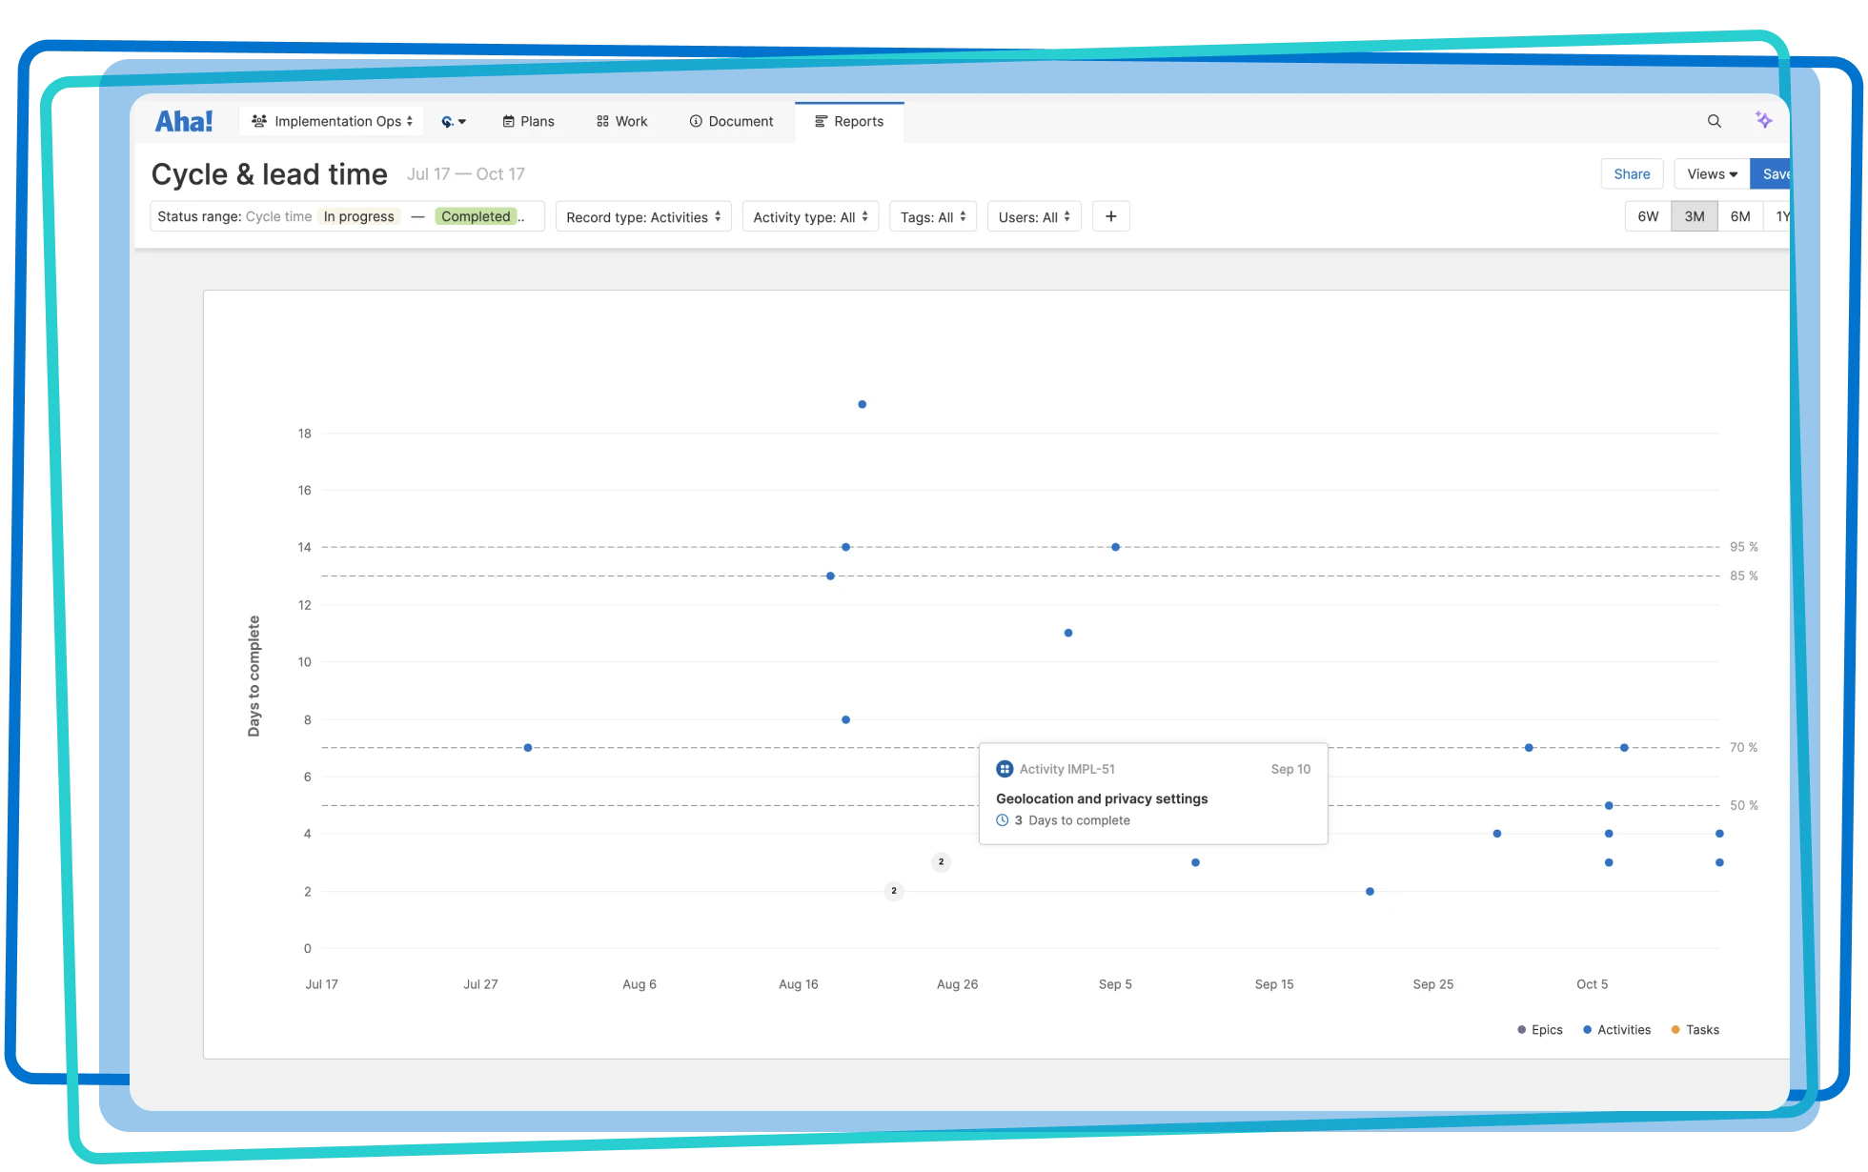Click the Aha! logo
Viewport: 1868px width, 1172px height.
click(184, 121)
